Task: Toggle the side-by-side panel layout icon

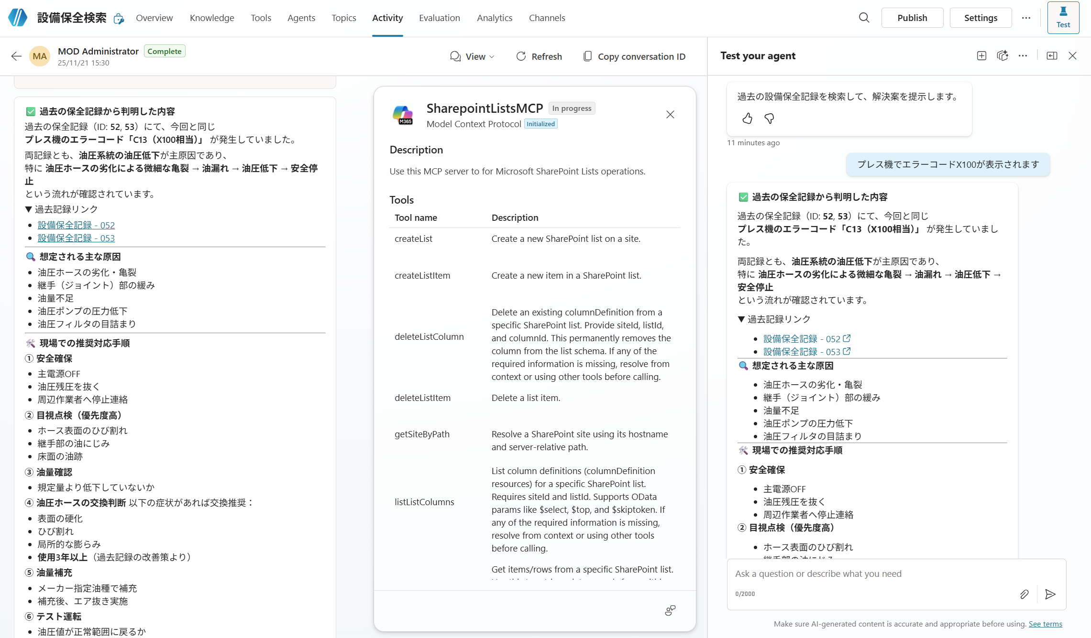Action: coord(1052,56)
